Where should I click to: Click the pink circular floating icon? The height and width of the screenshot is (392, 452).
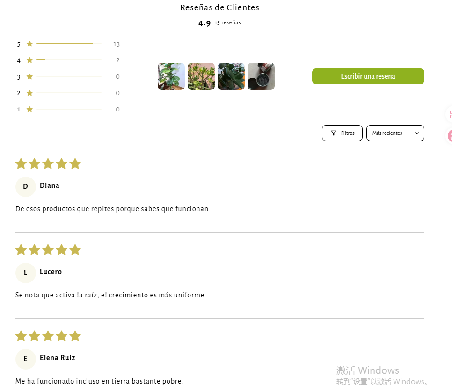(450, 136)
